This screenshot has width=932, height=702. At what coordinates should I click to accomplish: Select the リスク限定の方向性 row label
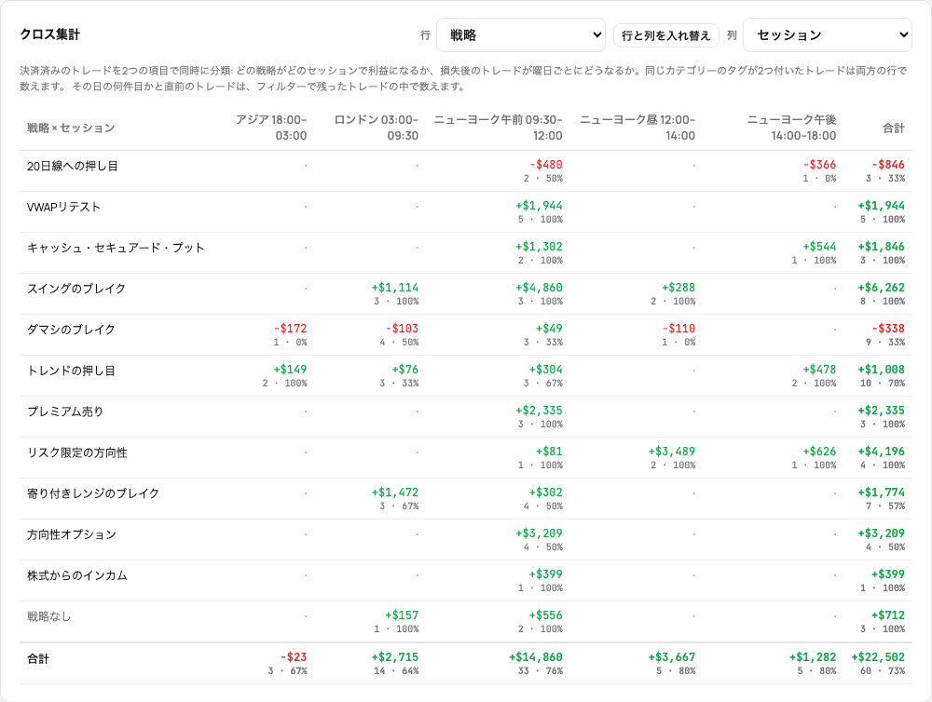(76, 452)
